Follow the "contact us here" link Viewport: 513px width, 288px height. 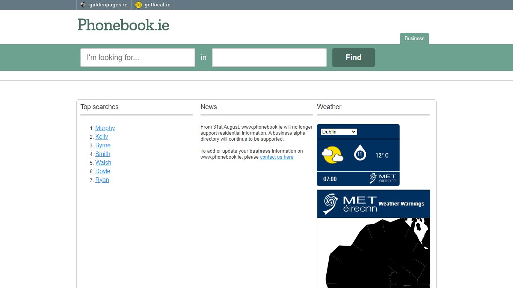click(277, 157)
